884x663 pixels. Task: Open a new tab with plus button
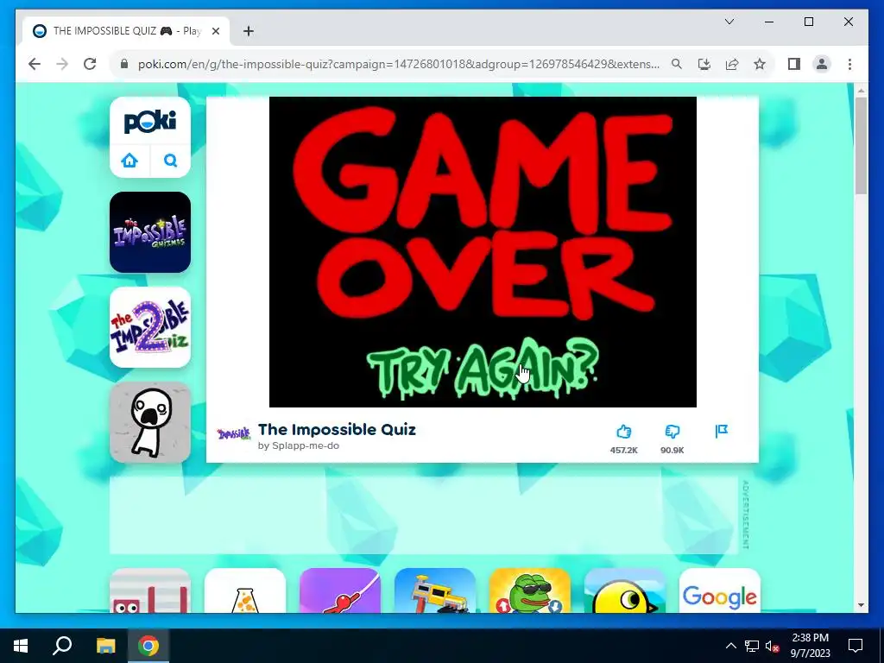249,31
